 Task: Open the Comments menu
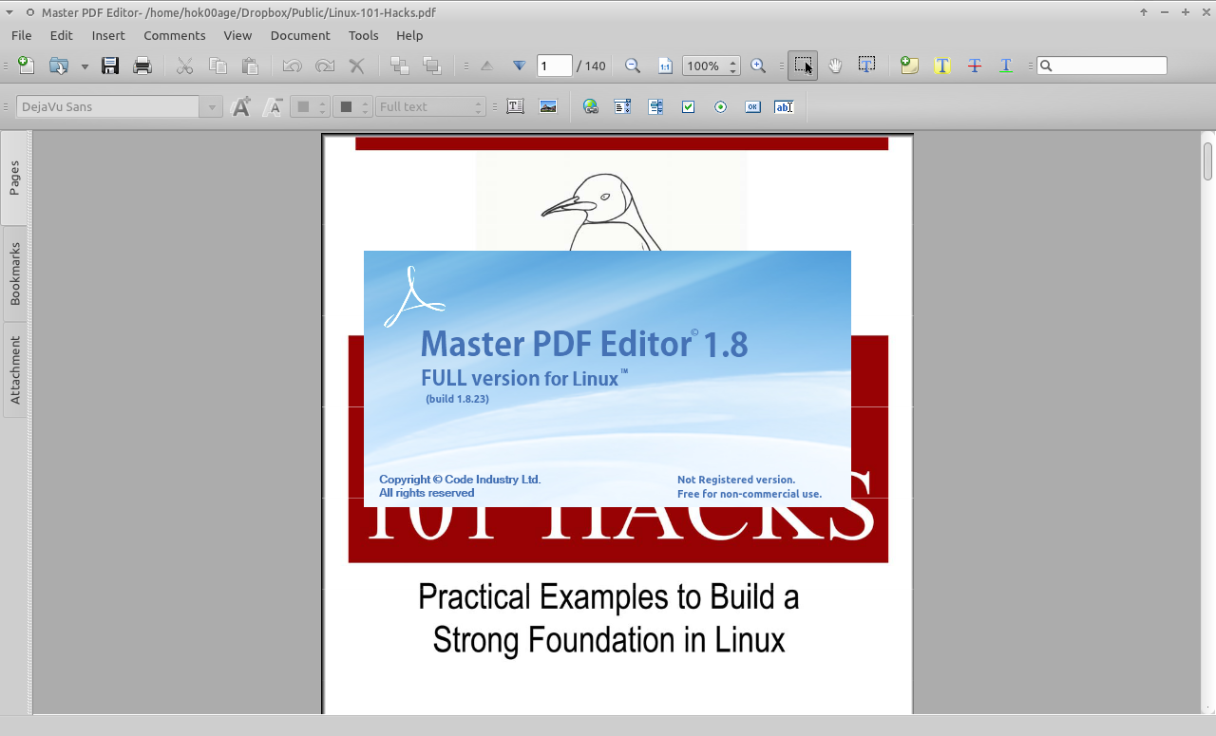click(x=175, y=35)
